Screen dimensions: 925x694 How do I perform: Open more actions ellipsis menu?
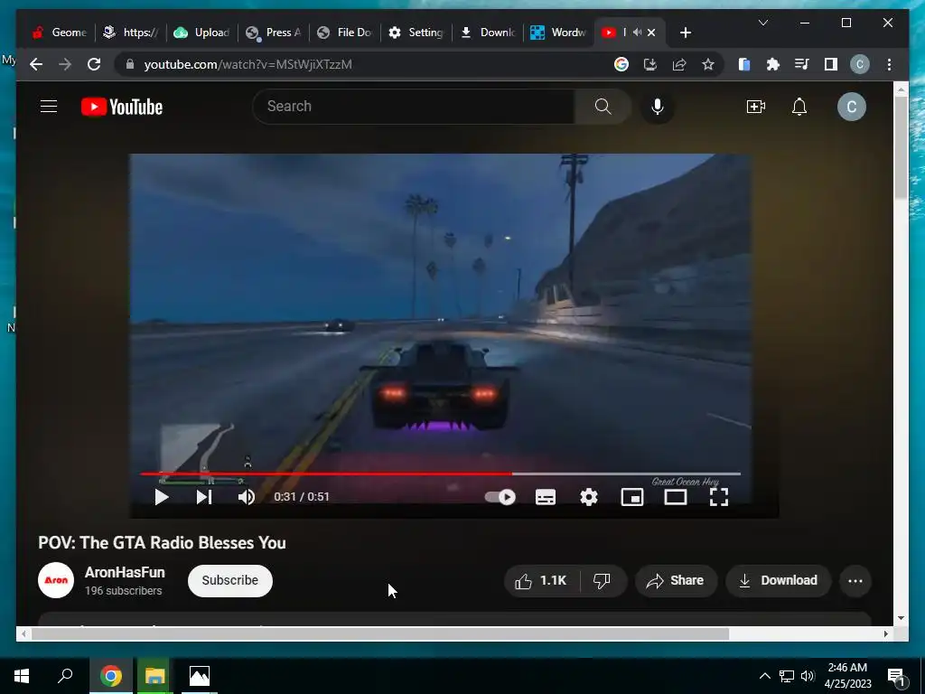(855, 581)
